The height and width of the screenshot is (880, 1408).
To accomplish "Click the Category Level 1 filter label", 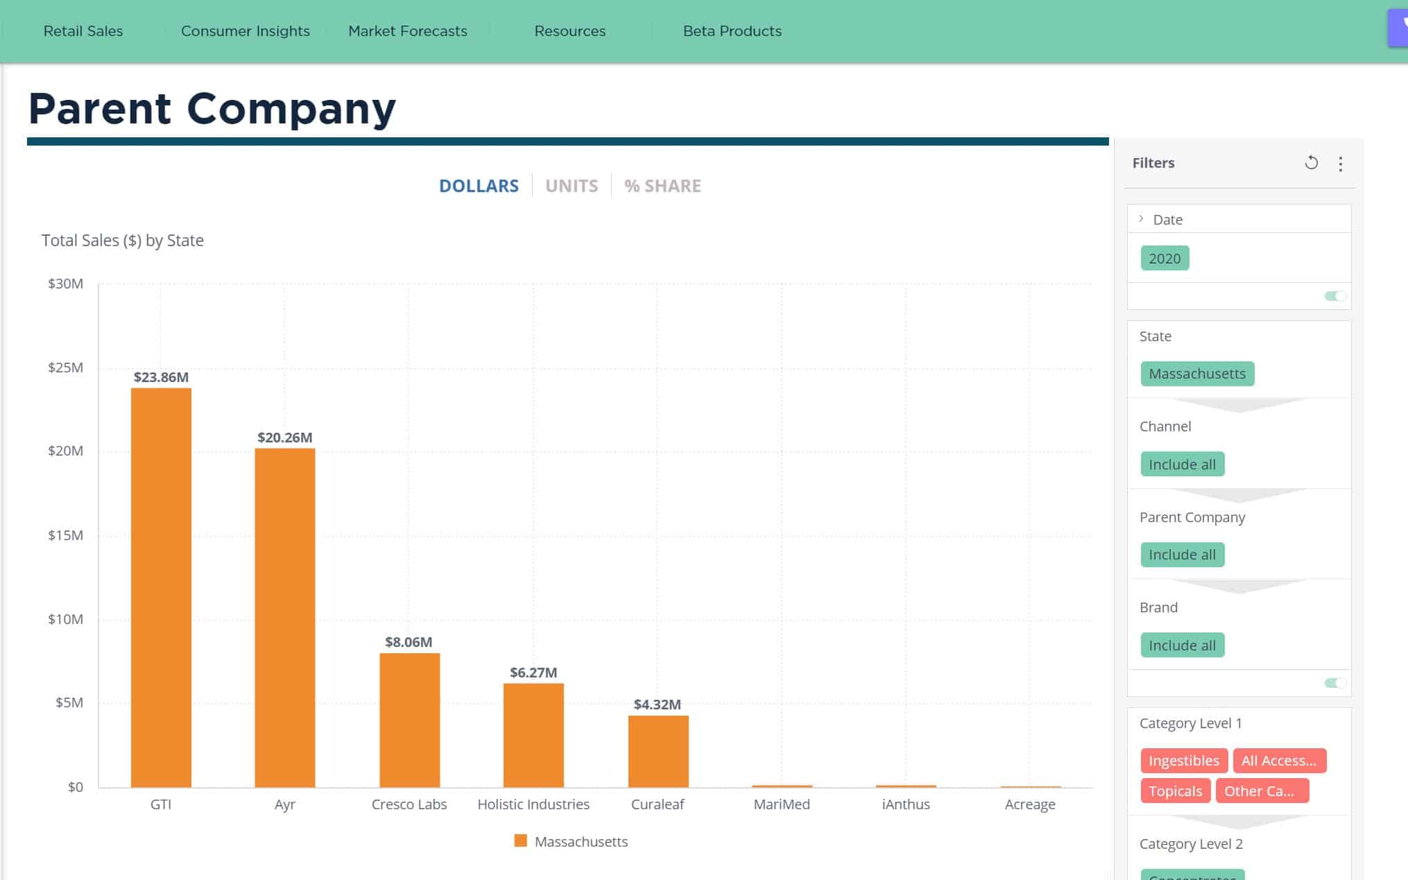I will [1191, 723].
